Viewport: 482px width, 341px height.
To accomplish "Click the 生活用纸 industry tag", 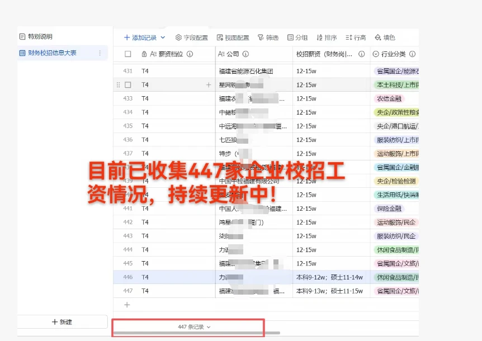I will (x=396, y=195).
